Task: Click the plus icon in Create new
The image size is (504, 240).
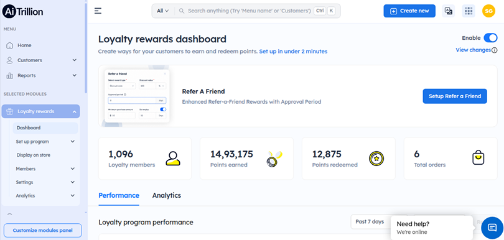Action: click(x=393, y=11)
